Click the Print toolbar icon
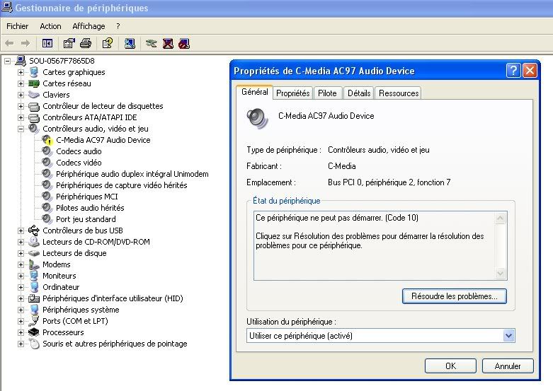Image resolution: width=553 pixels, height=391 pixels. click(86, 43)
